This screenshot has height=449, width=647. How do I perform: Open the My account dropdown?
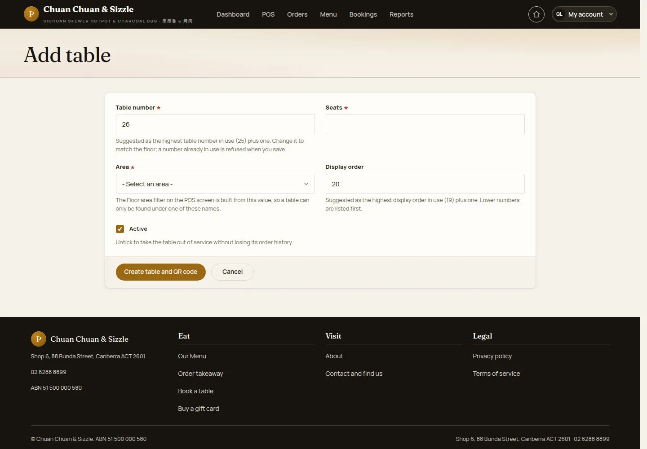point(584,14)
